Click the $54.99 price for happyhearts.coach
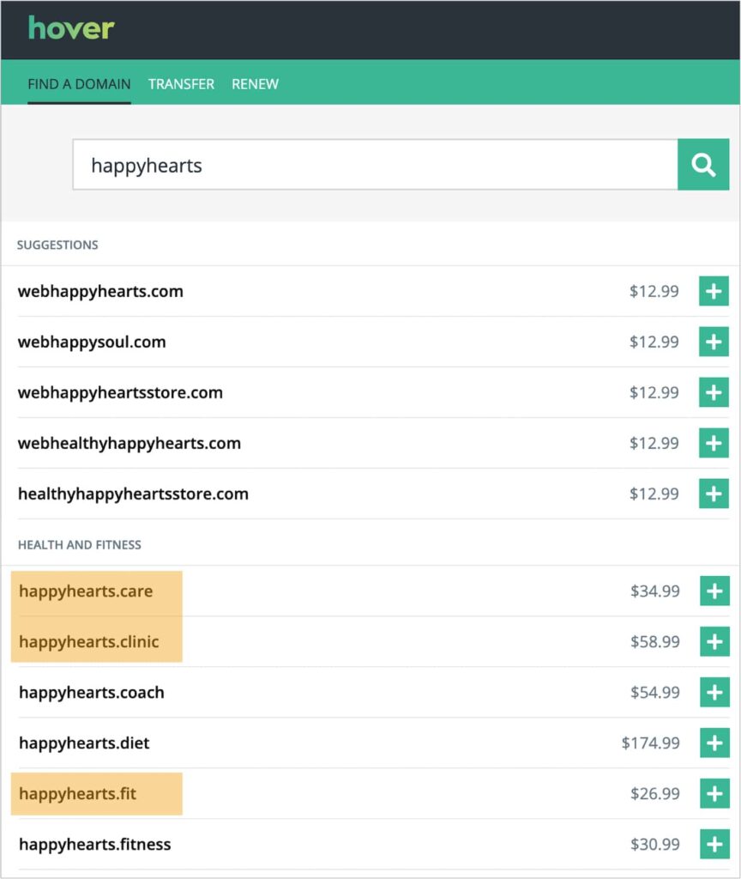This screenshot has height=879, width=741. 654,693
